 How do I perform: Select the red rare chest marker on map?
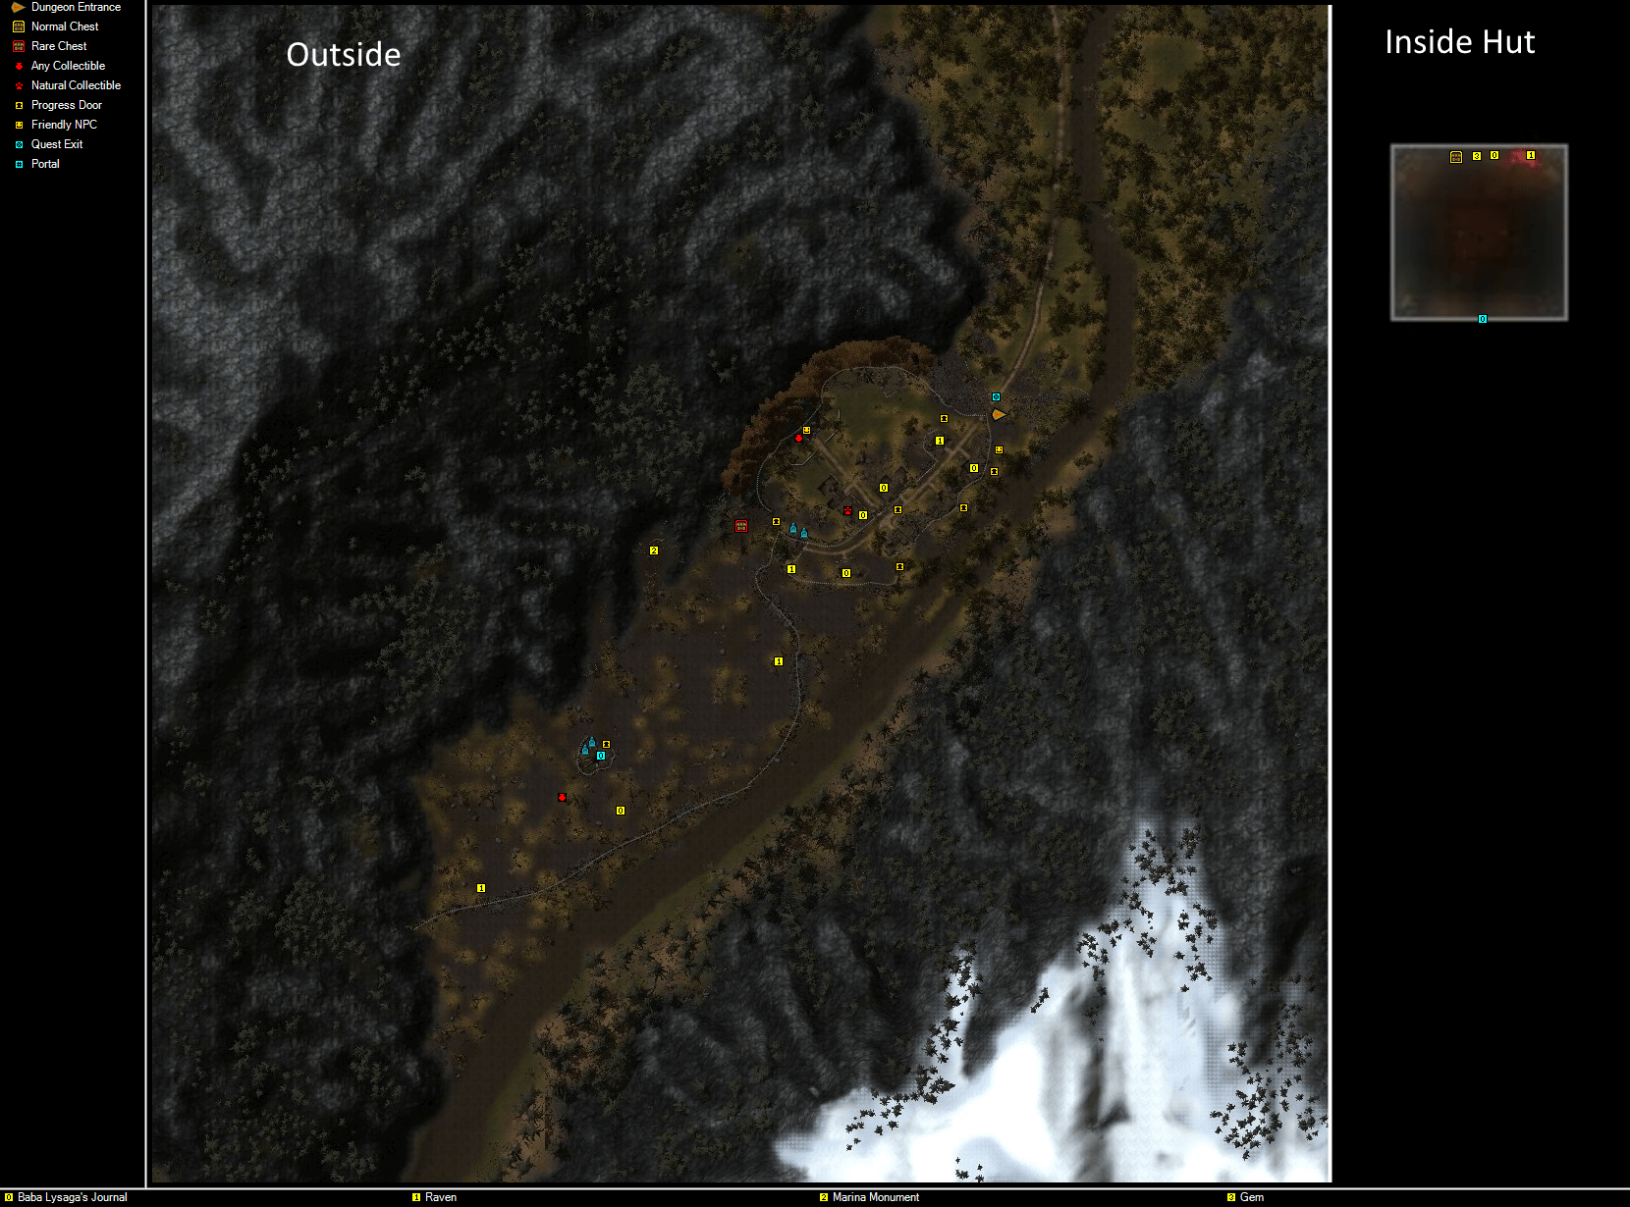pos(741,526)
